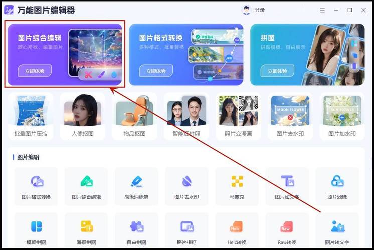Open the 物品抠图 chair card

coord(134,116)
